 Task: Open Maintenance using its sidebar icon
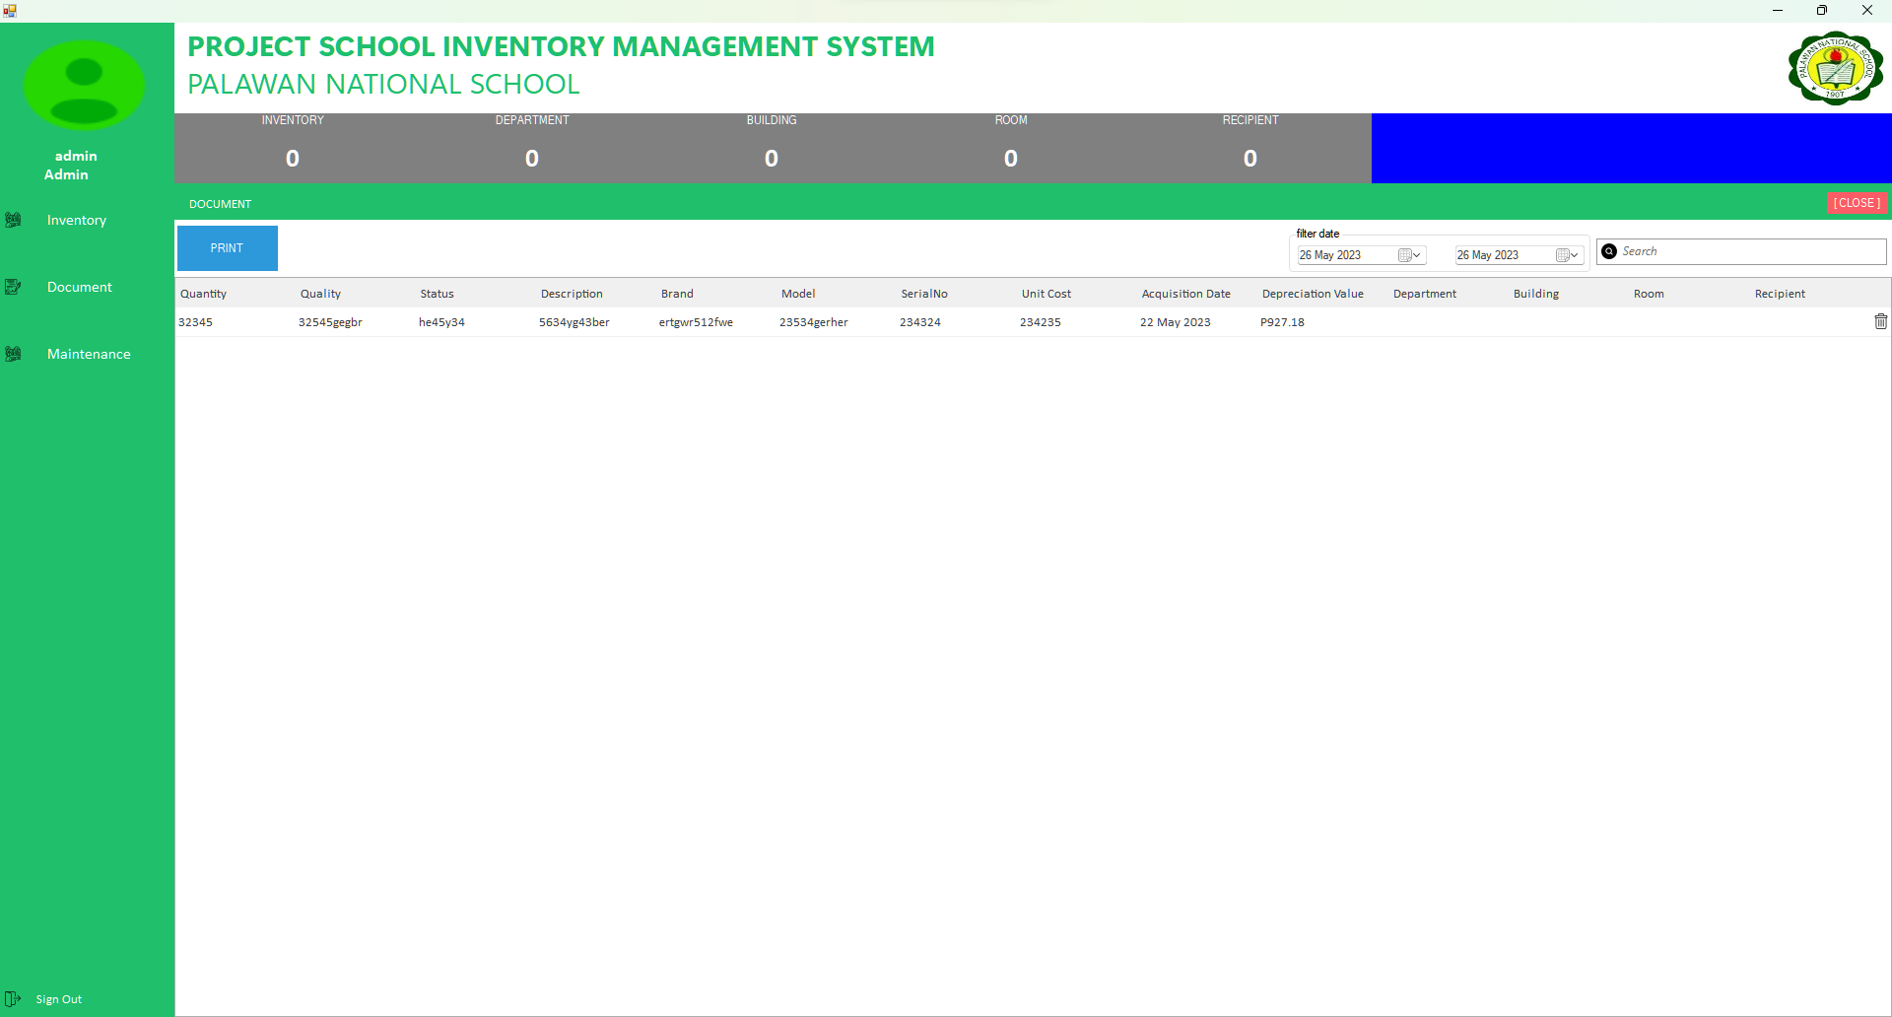pyautogui.click(x=14, y=354)
